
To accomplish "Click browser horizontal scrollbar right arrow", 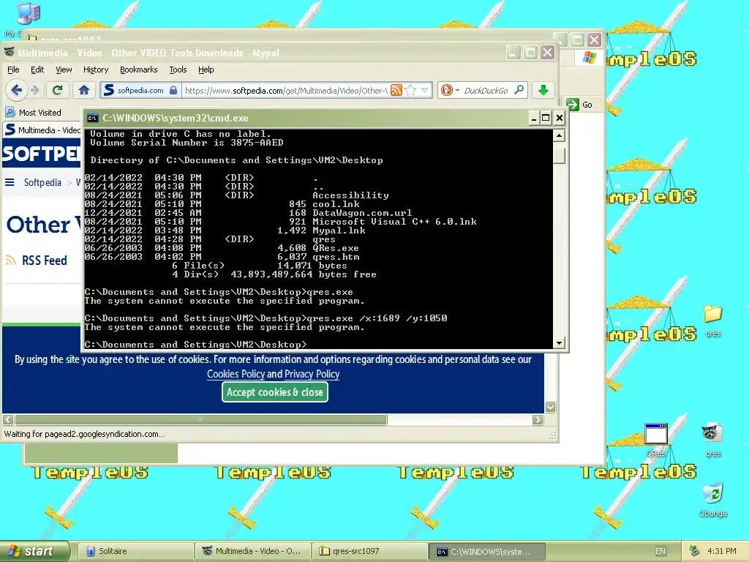I will (x=538, y=419).
